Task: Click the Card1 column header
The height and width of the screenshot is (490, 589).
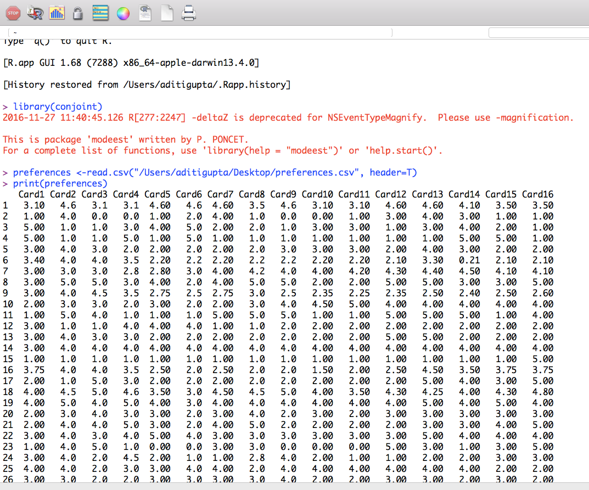Action: (x=31, y=194)
